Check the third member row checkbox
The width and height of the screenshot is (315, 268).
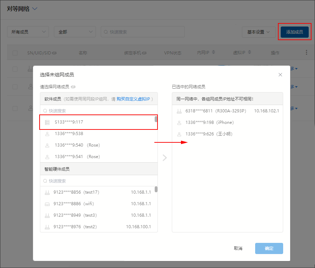[15, 109]
